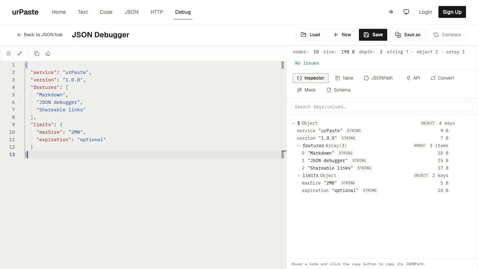Image resolution: width=478 pixels, height=269 pixels.
Task: Click the Login link
Action: (x=425, y=12)
